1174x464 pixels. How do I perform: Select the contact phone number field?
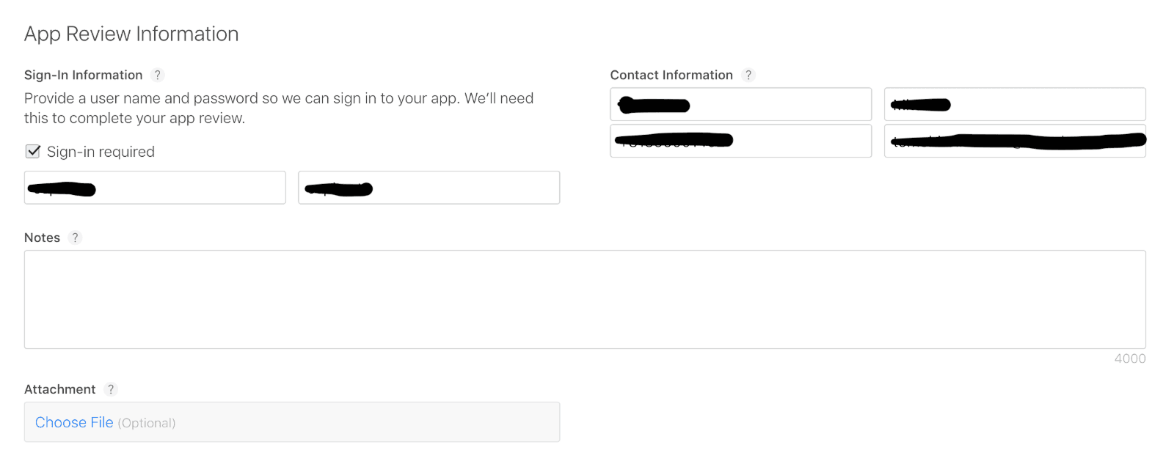coord(741,141)
